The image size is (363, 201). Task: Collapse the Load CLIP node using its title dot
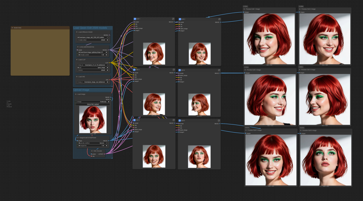[x=77, y=59]
